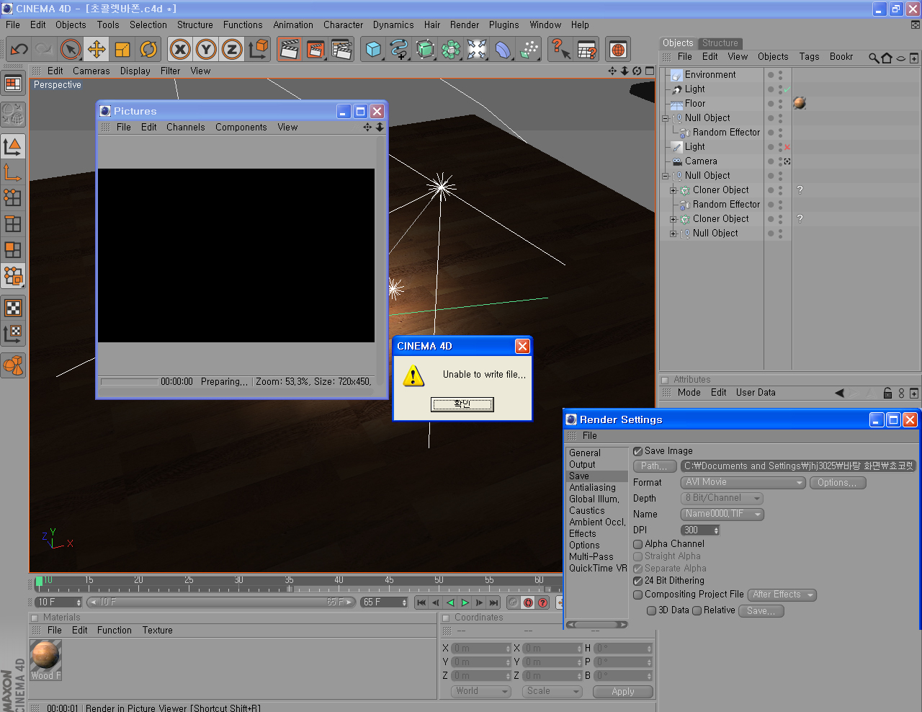Screen dimensions: 922x712
Task: Enable the Relative checkbox
Action: (697, 610)
